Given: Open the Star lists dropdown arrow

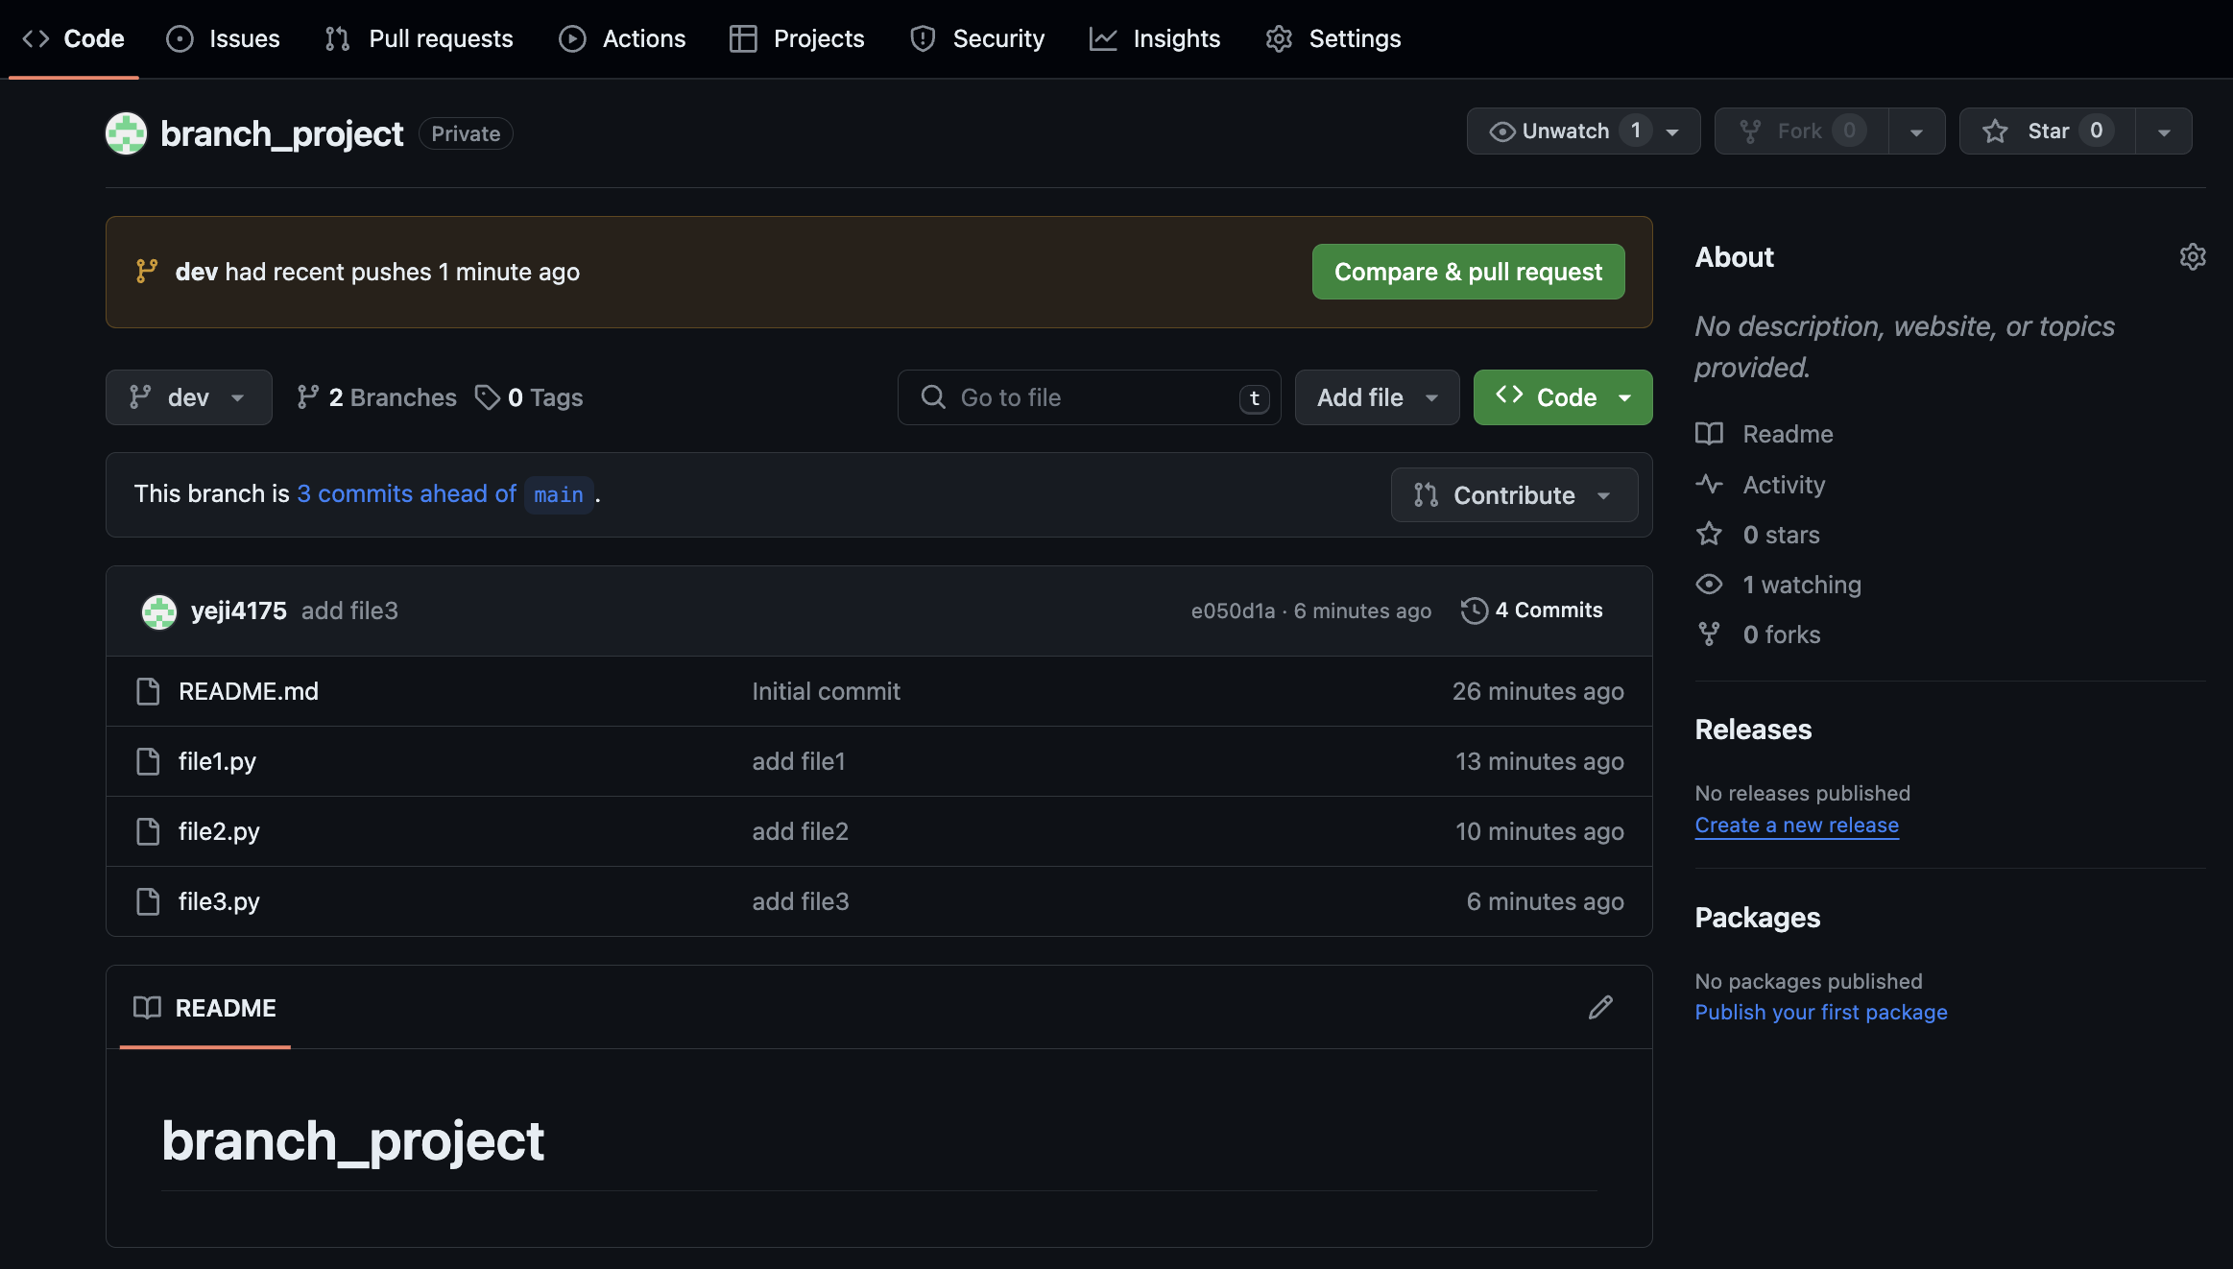Looking at the screenshot, I should coord(2164,132).
